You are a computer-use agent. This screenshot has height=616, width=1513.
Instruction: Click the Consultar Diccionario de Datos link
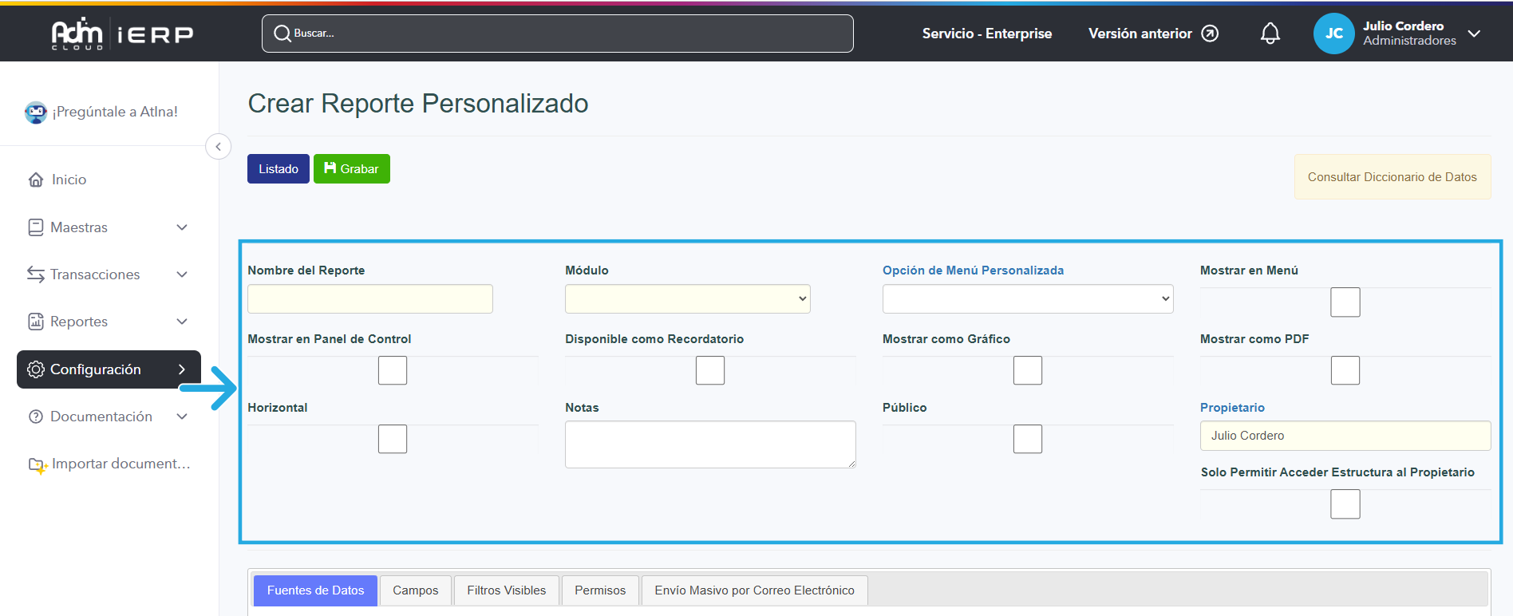pos(1392,177)
